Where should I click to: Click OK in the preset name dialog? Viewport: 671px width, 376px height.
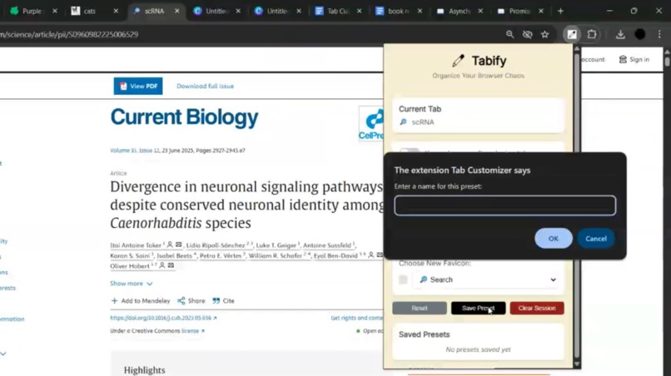[554, 238]
